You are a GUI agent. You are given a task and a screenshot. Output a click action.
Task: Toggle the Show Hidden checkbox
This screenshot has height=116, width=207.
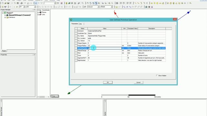pos(157,75)
